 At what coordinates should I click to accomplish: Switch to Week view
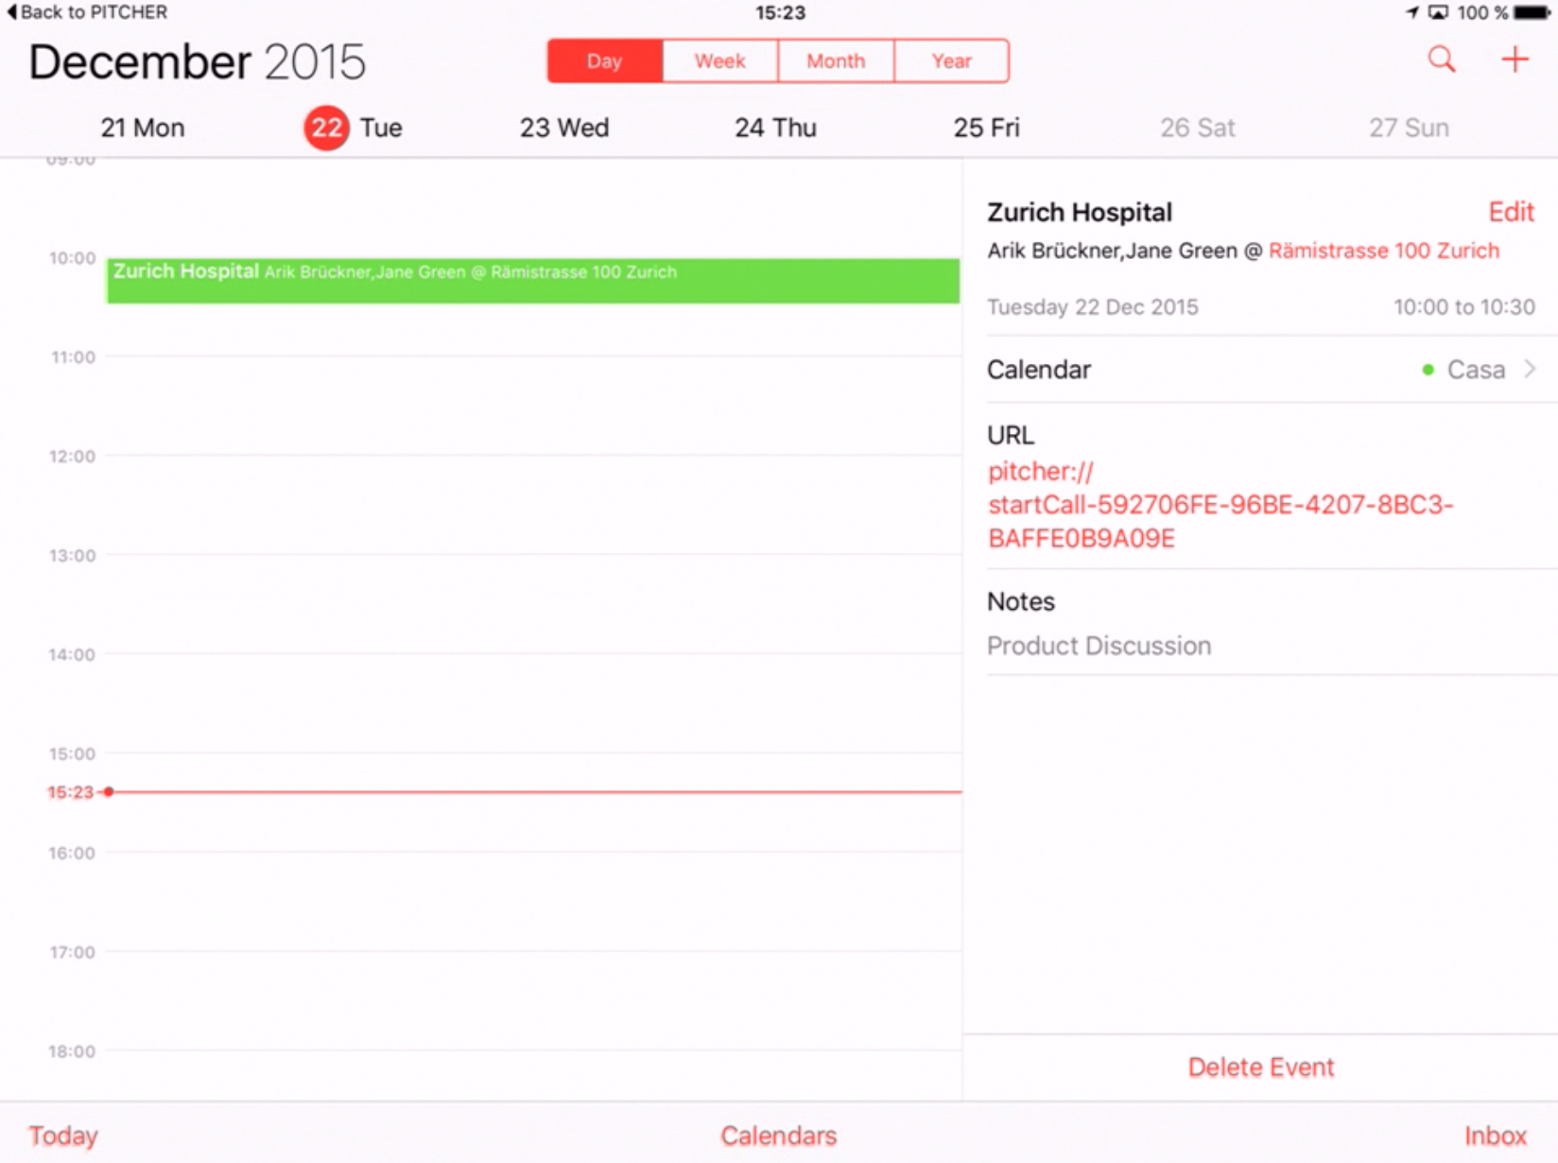click(x=720, y=61)
